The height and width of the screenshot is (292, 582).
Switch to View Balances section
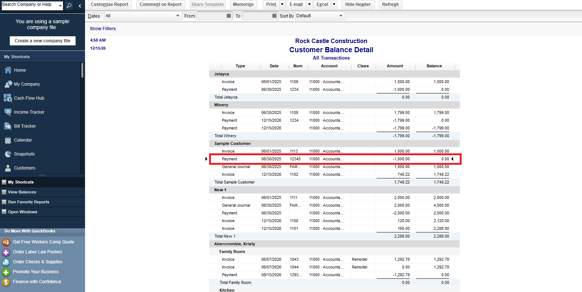pos(22,192)
